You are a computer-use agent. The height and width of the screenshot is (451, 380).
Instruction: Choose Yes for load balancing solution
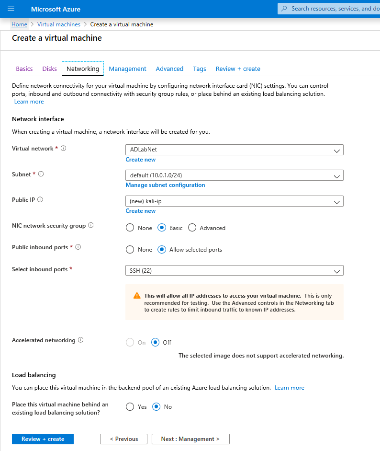[130, 407]
